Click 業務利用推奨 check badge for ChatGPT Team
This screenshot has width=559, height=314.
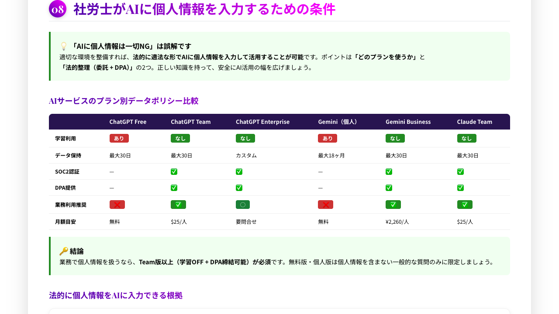[178, 205]
